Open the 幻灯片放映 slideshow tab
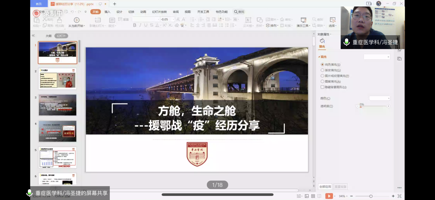Screen dimensions: 435x200 [159, 12]
